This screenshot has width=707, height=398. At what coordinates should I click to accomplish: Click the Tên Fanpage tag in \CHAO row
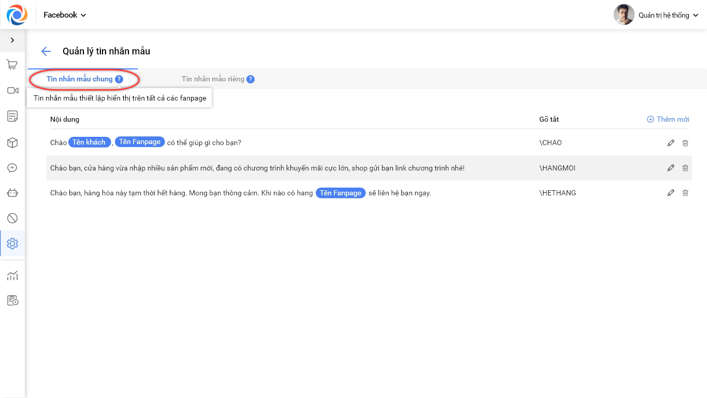coord(140,142)
